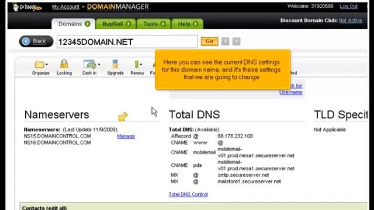Click the Locking padlock icon
374x210 pixels.
pos(64,64)
